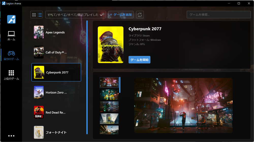Switch to list view layout
The width and height of the screenshot is (254, 142).
(40, 15)
